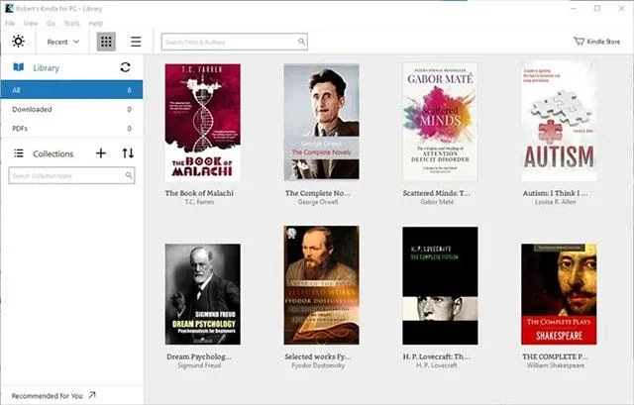This screenshot has height=405, width=634.
Task: Open the Tools menu
Action: (71, 24)
